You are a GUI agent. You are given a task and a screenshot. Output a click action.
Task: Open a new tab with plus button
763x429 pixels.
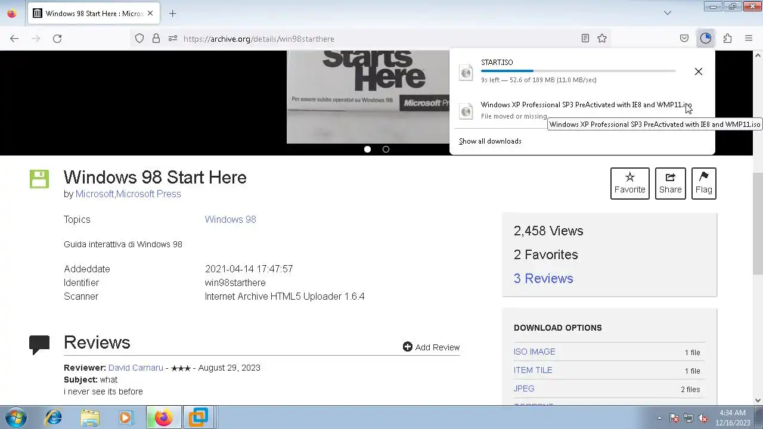[x=172, y=13]
